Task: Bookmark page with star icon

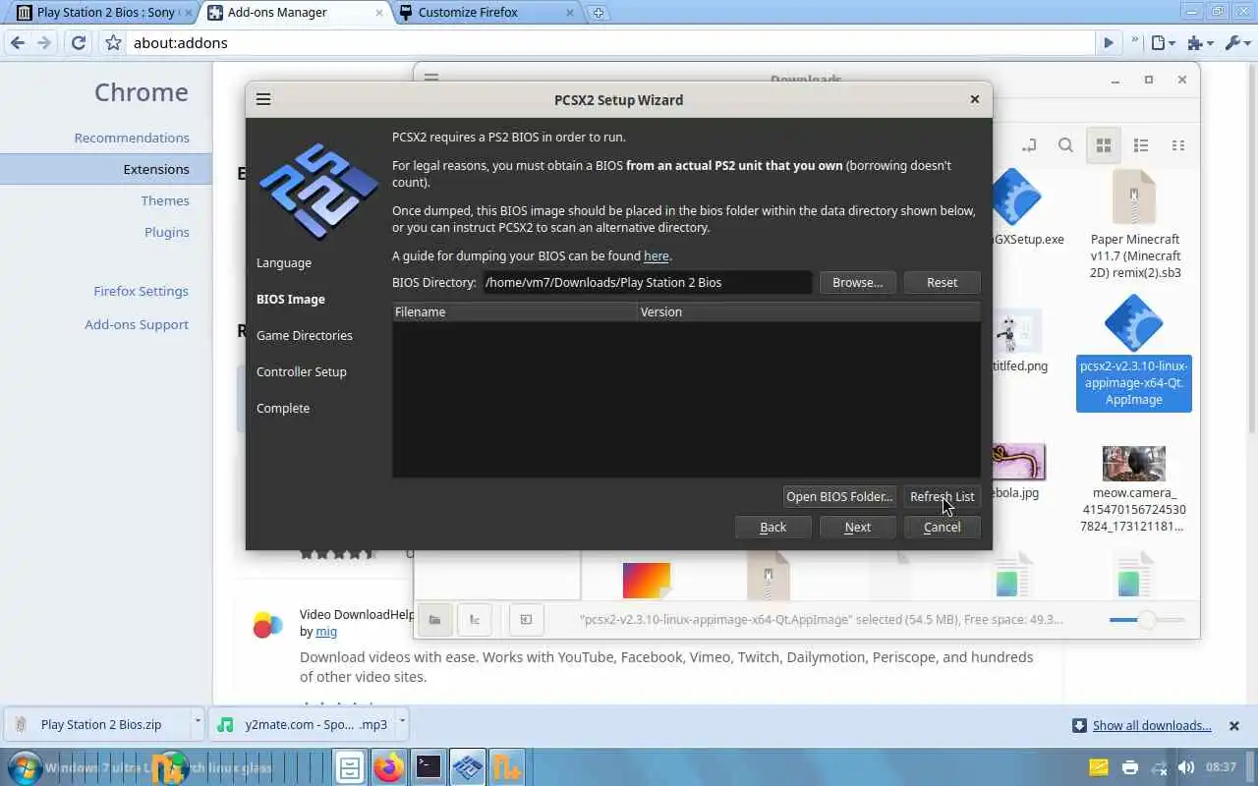Action: pyautogui.click(x=114, y=43)
